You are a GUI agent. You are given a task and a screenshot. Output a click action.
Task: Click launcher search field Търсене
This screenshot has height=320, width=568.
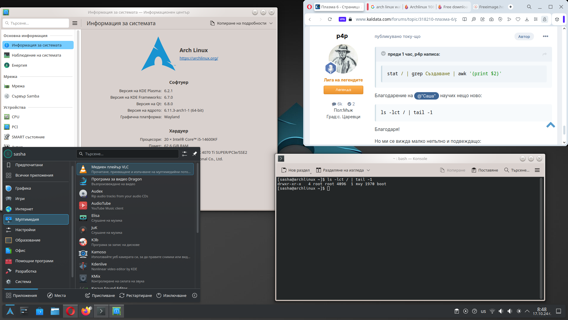tap(128, 154)
